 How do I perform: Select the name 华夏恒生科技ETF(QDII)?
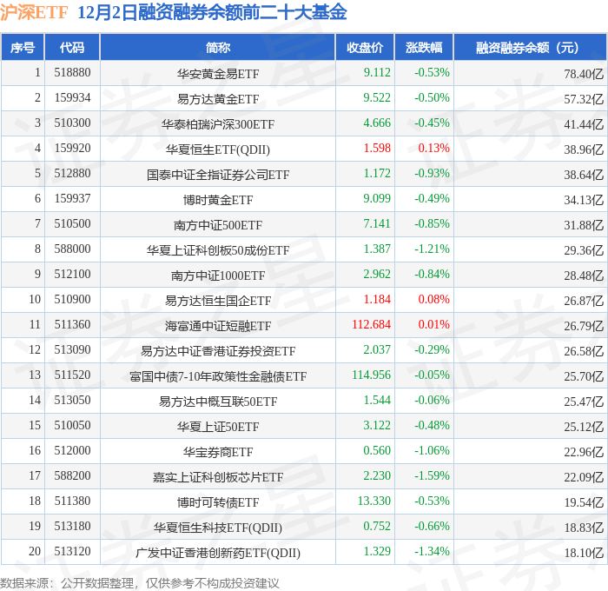point(218,528)
